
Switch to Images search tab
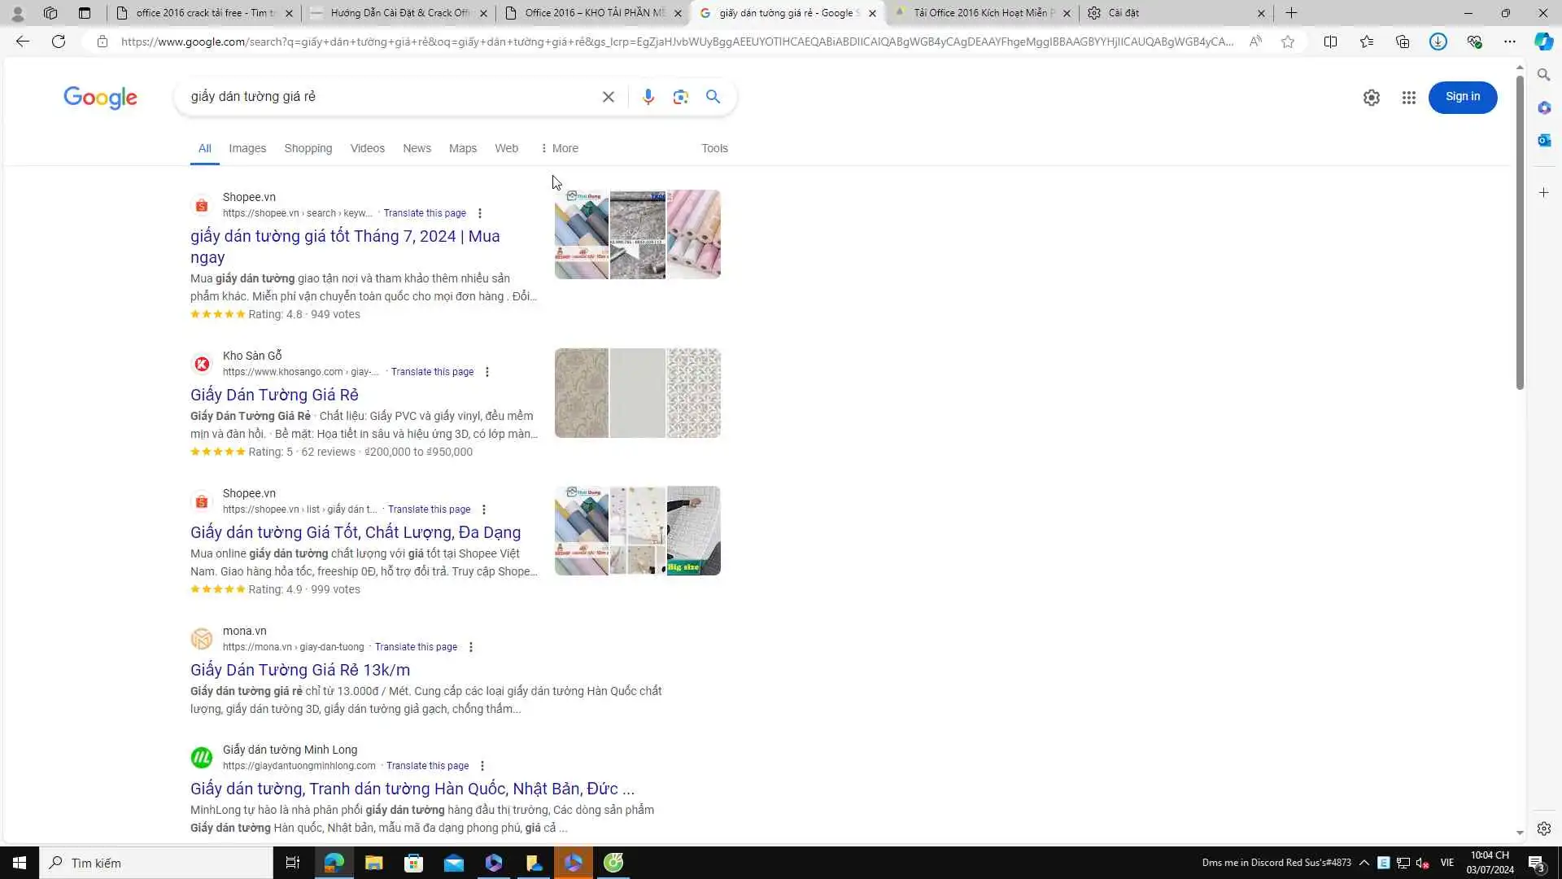(x=247, y=148)
